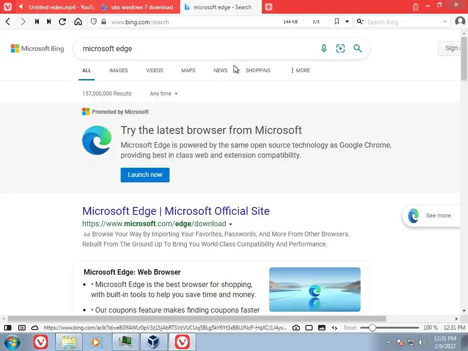Open Microsoft Edge | Microsoft Official Site link
The width and height of the screenshot is (468, 351).
click(176, 211)
